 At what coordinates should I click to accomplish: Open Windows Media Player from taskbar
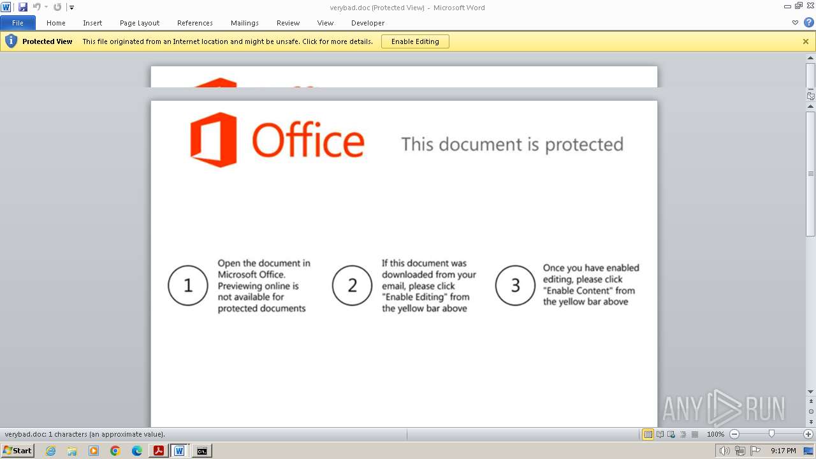(x=94, y=451)
